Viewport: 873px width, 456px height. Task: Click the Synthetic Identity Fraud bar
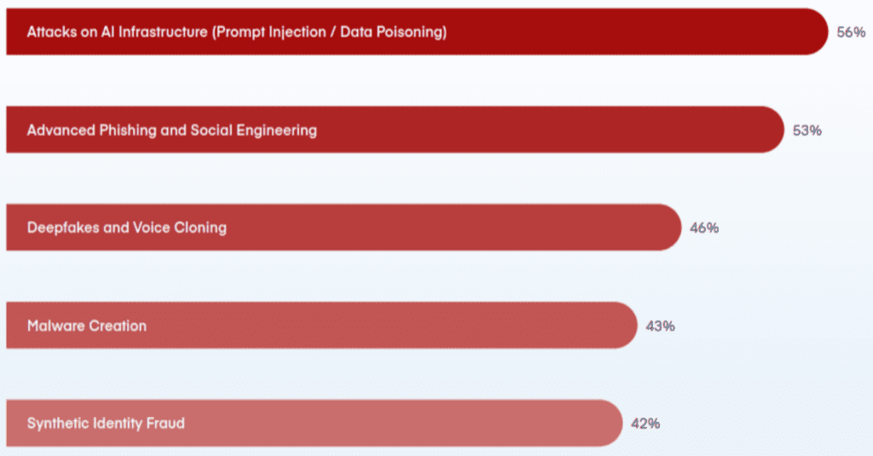314,423
